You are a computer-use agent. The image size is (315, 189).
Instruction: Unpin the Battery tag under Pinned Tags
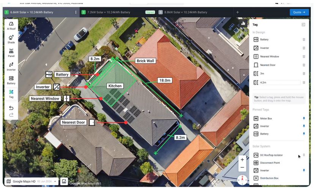click(x=304, y=134)
